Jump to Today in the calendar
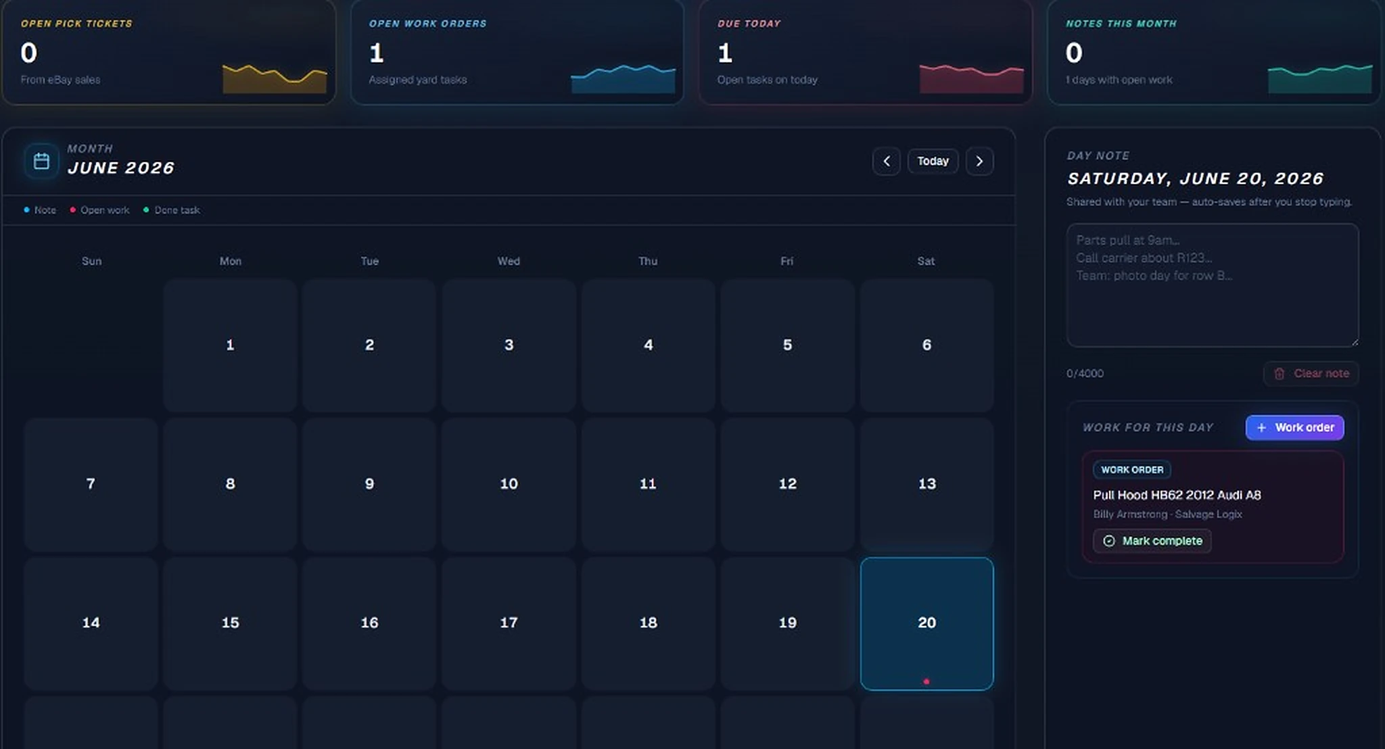The image size is (1385, 749). (x=933, y=161)
